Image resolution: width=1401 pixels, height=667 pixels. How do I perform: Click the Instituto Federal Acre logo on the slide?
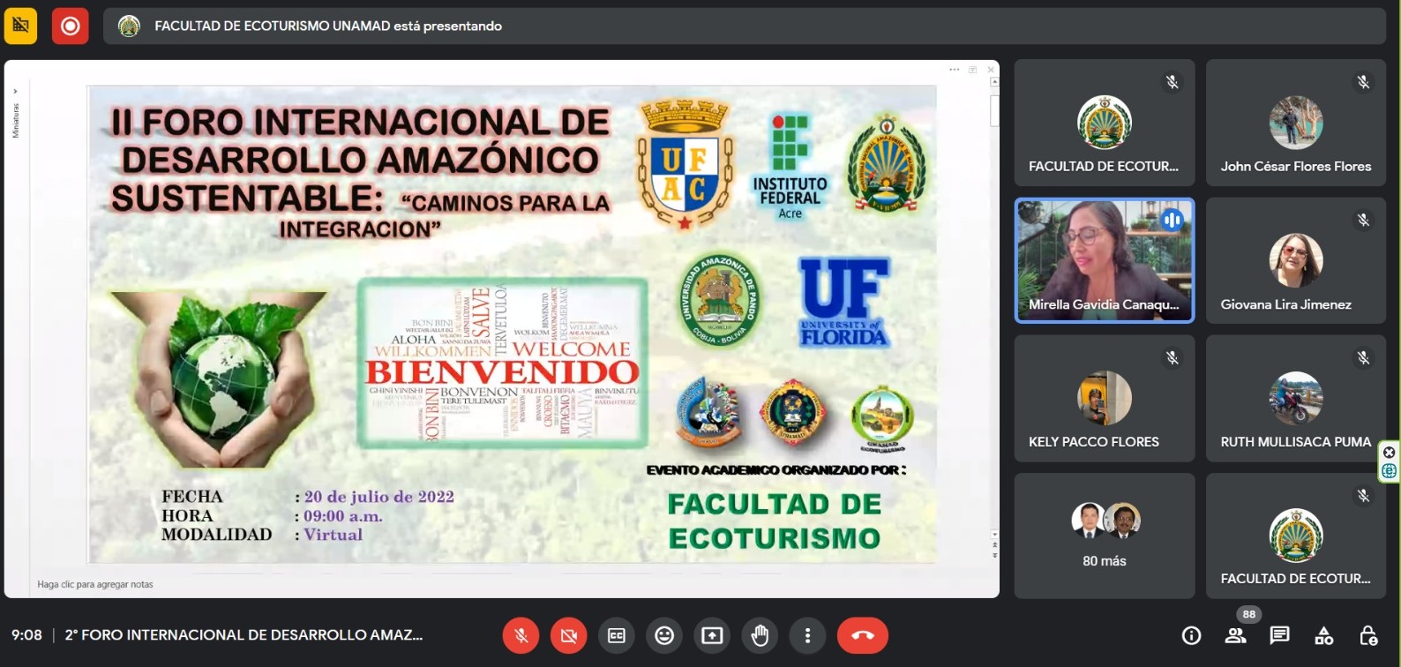pos(790,167)
